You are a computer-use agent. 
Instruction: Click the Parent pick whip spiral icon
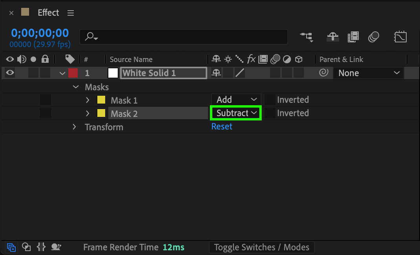coord(323,73)
